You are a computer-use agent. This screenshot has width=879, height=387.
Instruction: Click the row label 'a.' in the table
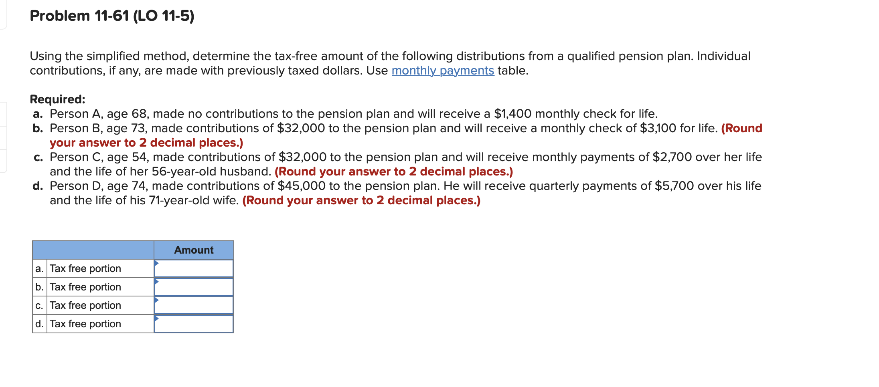(39, 268)
